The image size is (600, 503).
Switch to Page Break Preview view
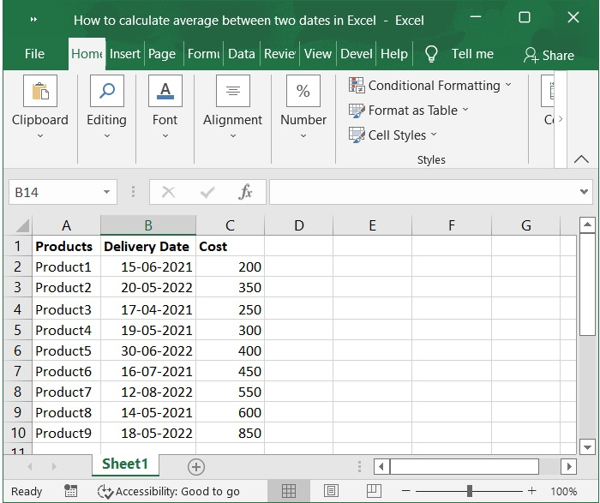click(x=373, y=491)
